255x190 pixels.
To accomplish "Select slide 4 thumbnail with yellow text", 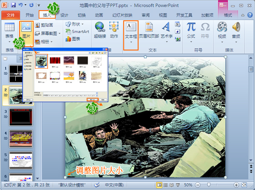I will (21, 139).
